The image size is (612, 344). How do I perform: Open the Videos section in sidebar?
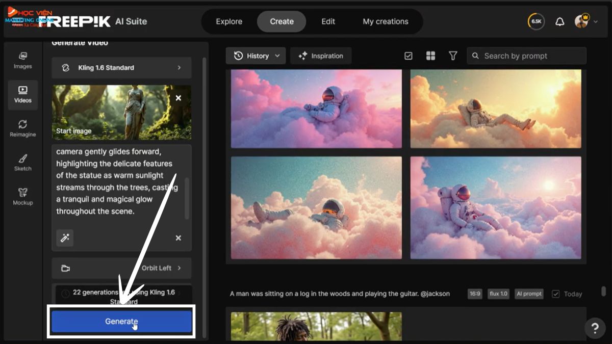[x=22, y=94]
